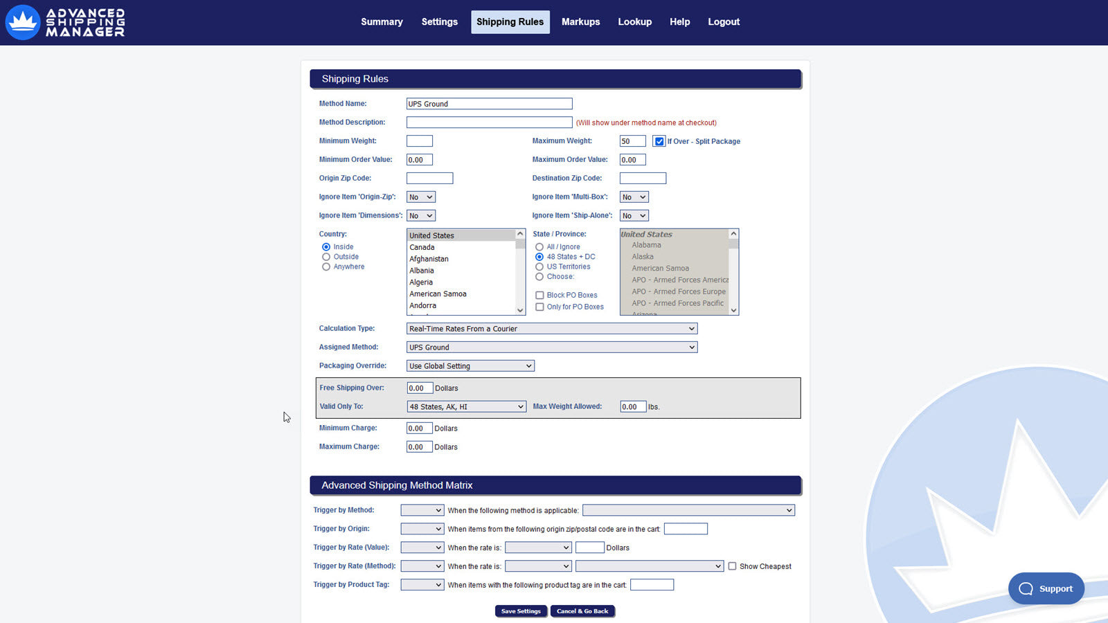This screenshot has width=1108, height=623.
Task: Select the Anywhere radio option
Action: [x=325, y=267]
